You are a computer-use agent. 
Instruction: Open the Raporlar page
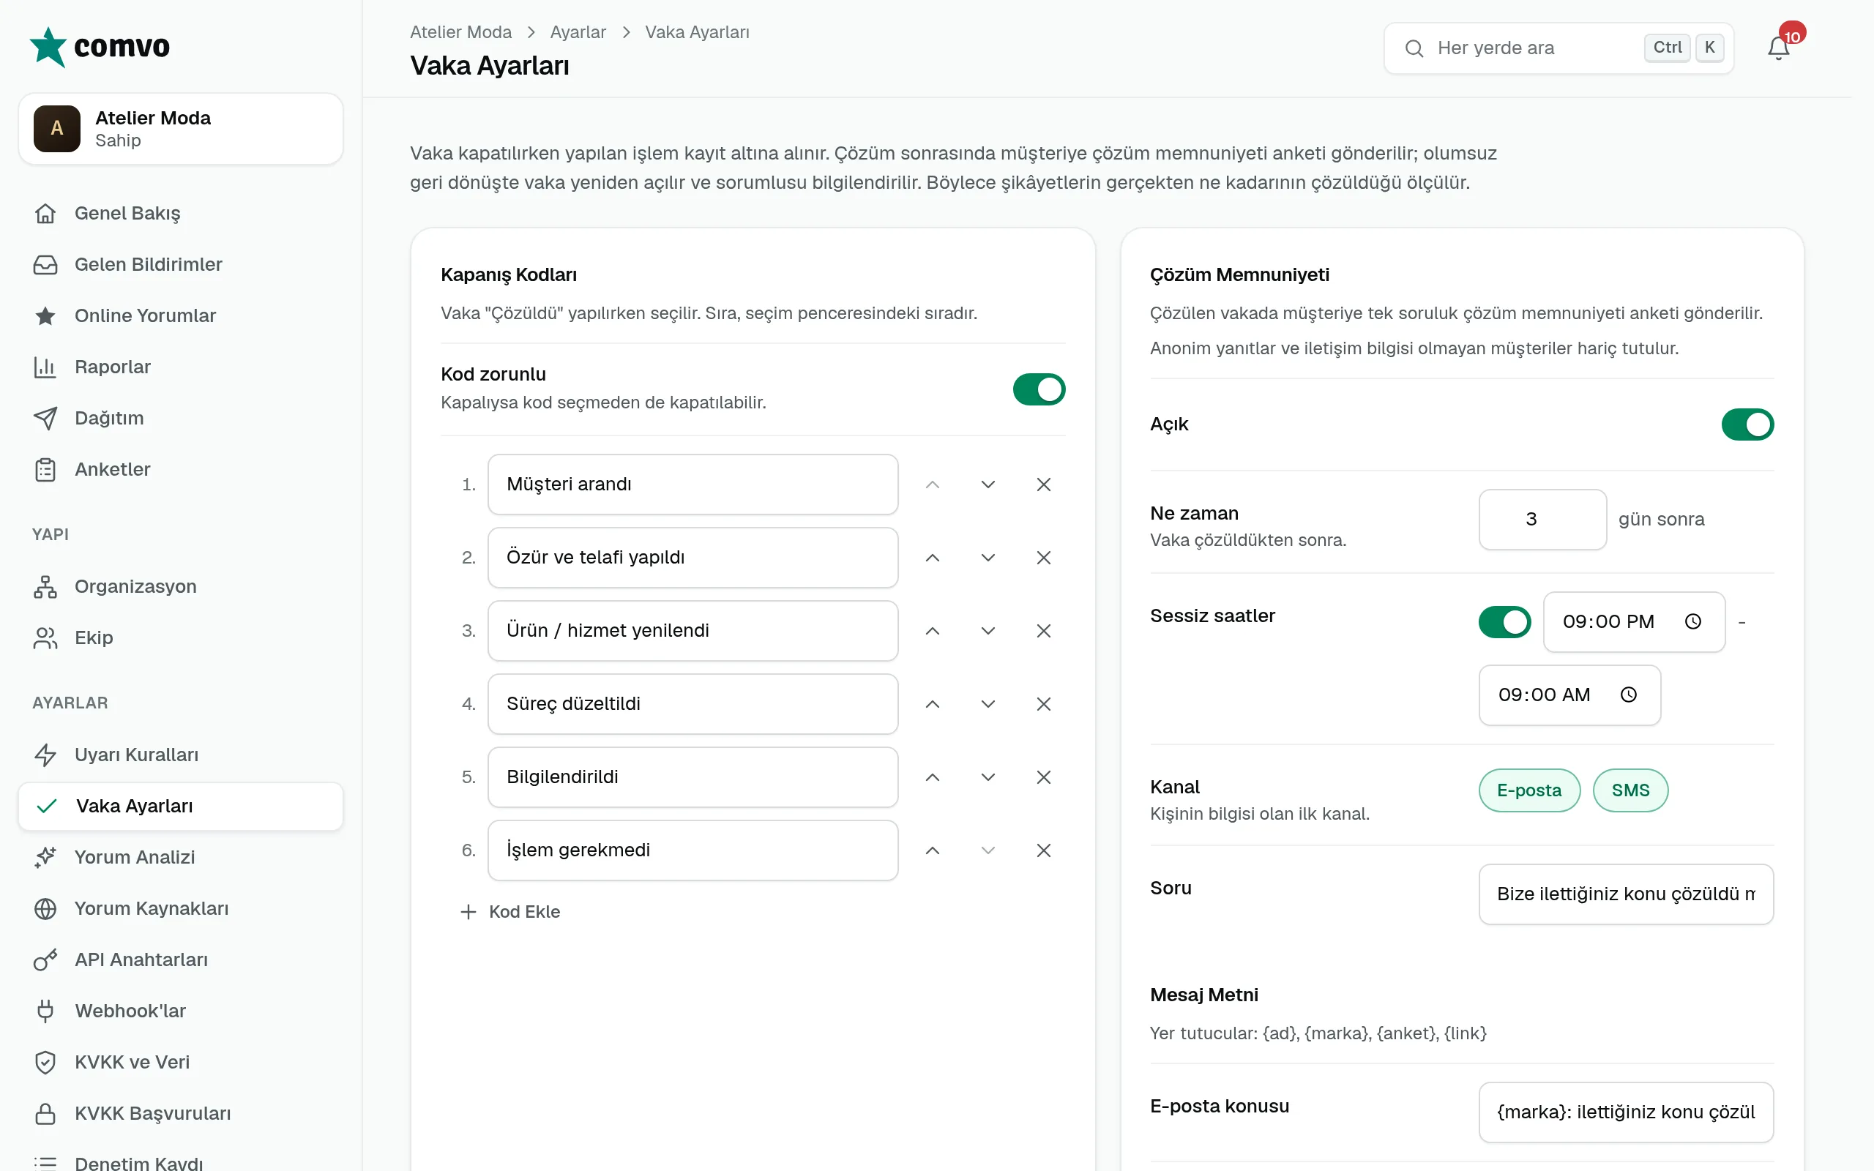180,367
